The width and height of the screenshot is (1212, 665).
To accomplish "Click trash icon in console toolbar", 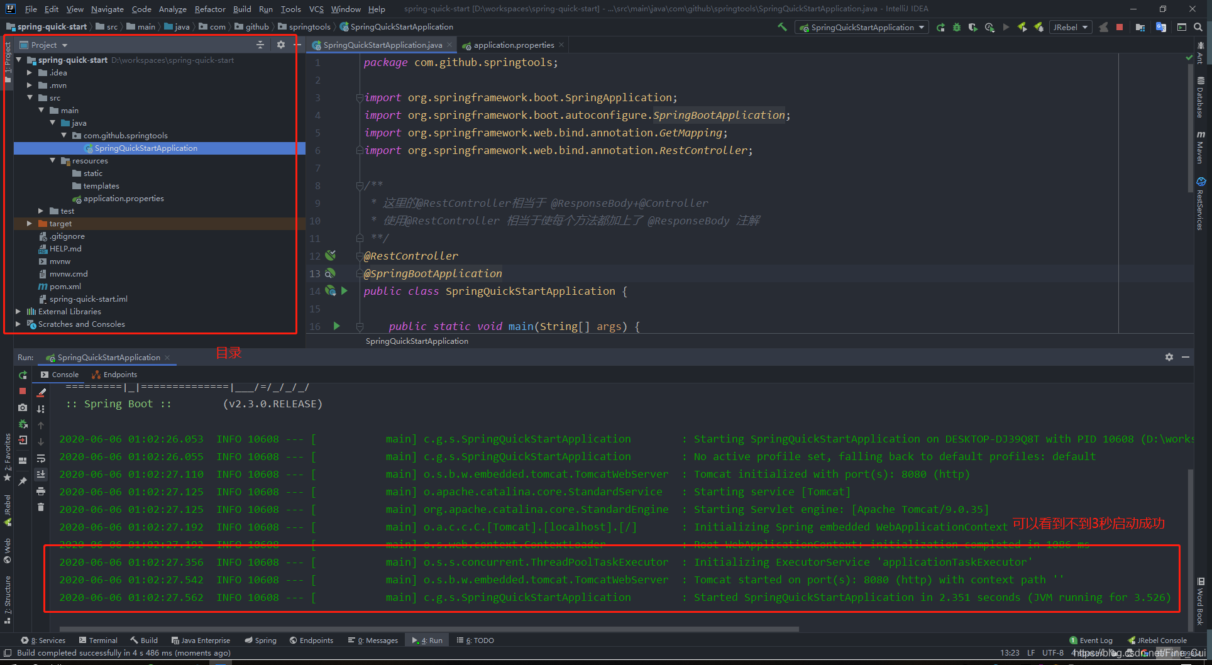I will (x=41, y=507).
